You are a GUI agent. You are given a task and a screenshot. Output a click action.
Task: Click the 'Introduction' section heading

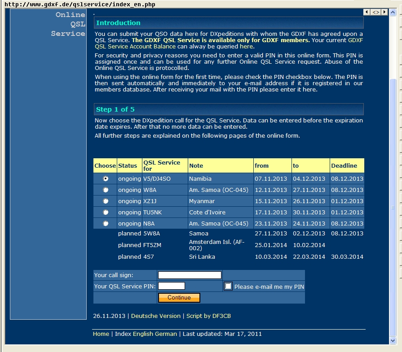pos(118,23)
